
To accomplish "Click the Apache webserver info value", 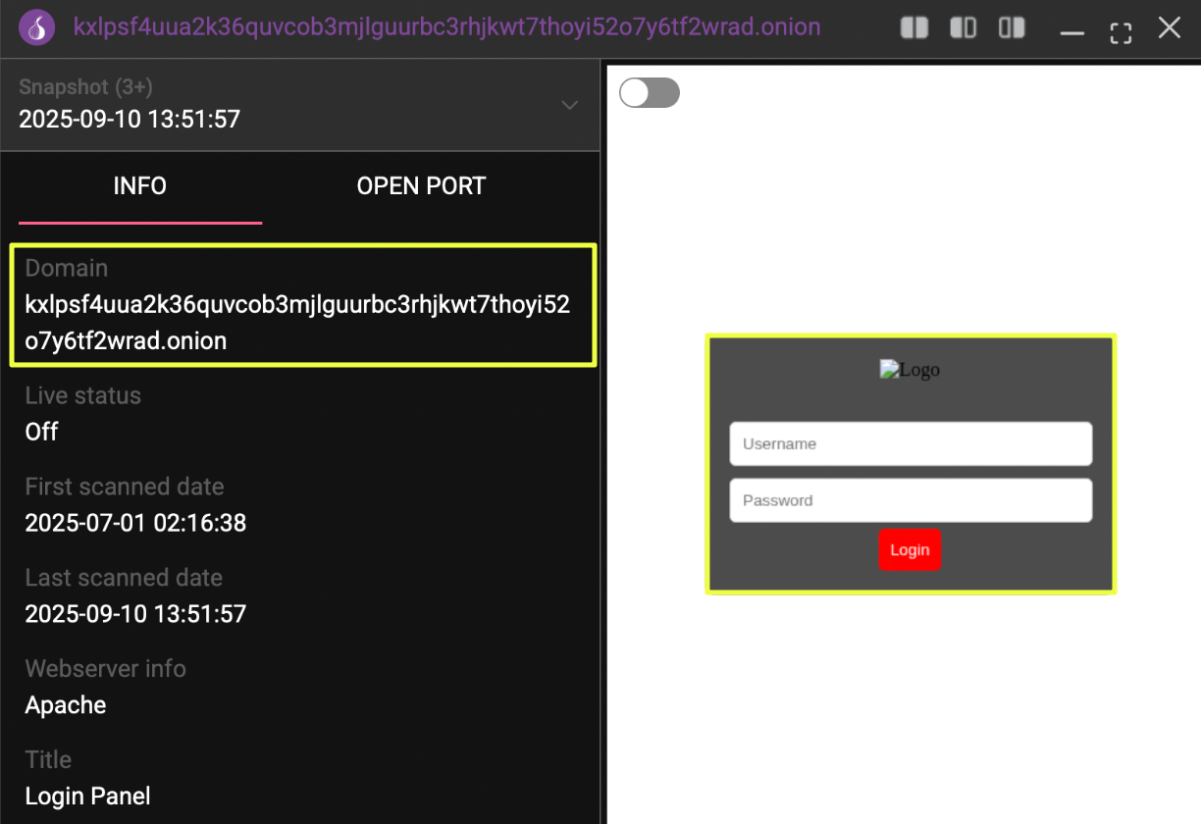I will [66, 705].
